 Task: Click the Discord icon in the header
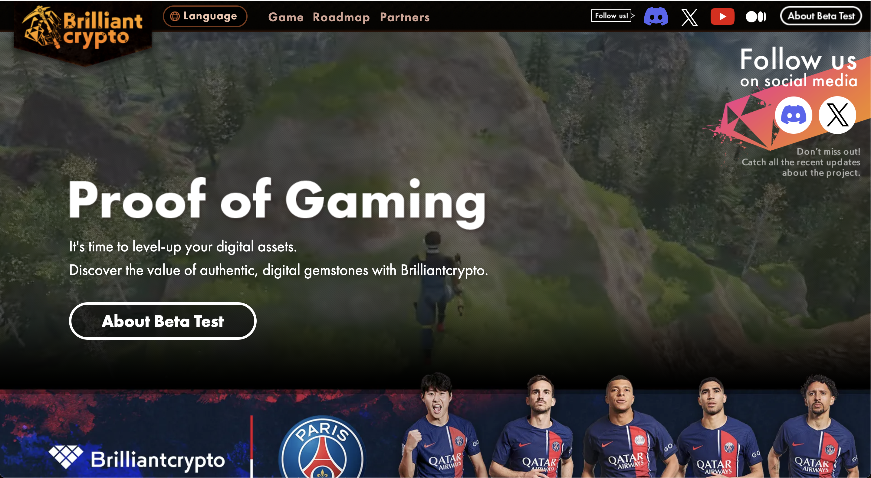656,16
